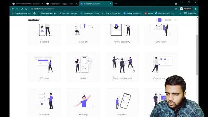Open the browser home page
The height and width of the screenshot is (117, 208).
tap(26, 9)
